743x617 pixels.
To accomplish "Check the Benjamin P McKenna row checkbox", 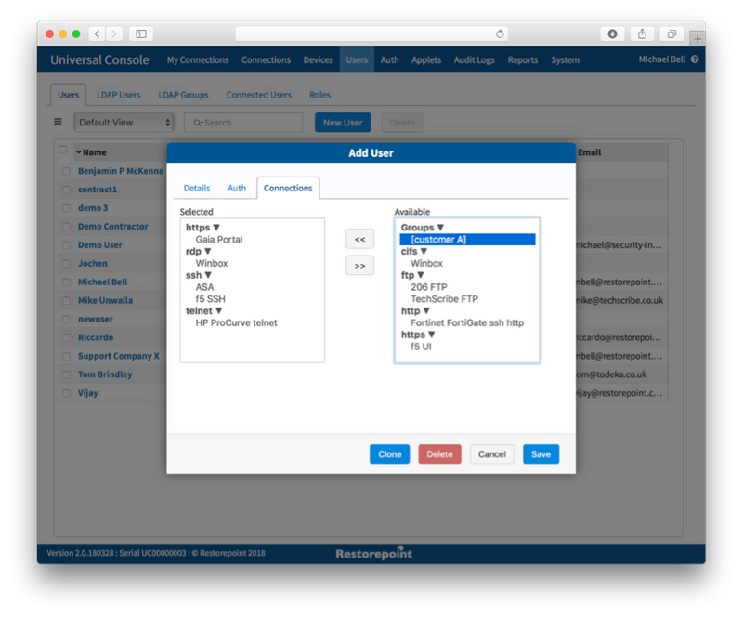I will click(x=66, y=171).
